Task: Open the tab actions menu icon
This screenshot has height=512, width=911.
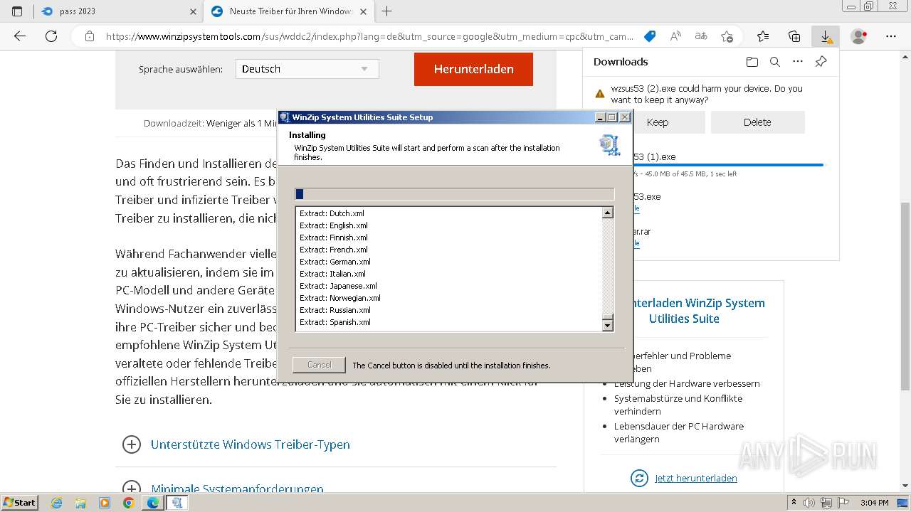Action: coord(17,11)
